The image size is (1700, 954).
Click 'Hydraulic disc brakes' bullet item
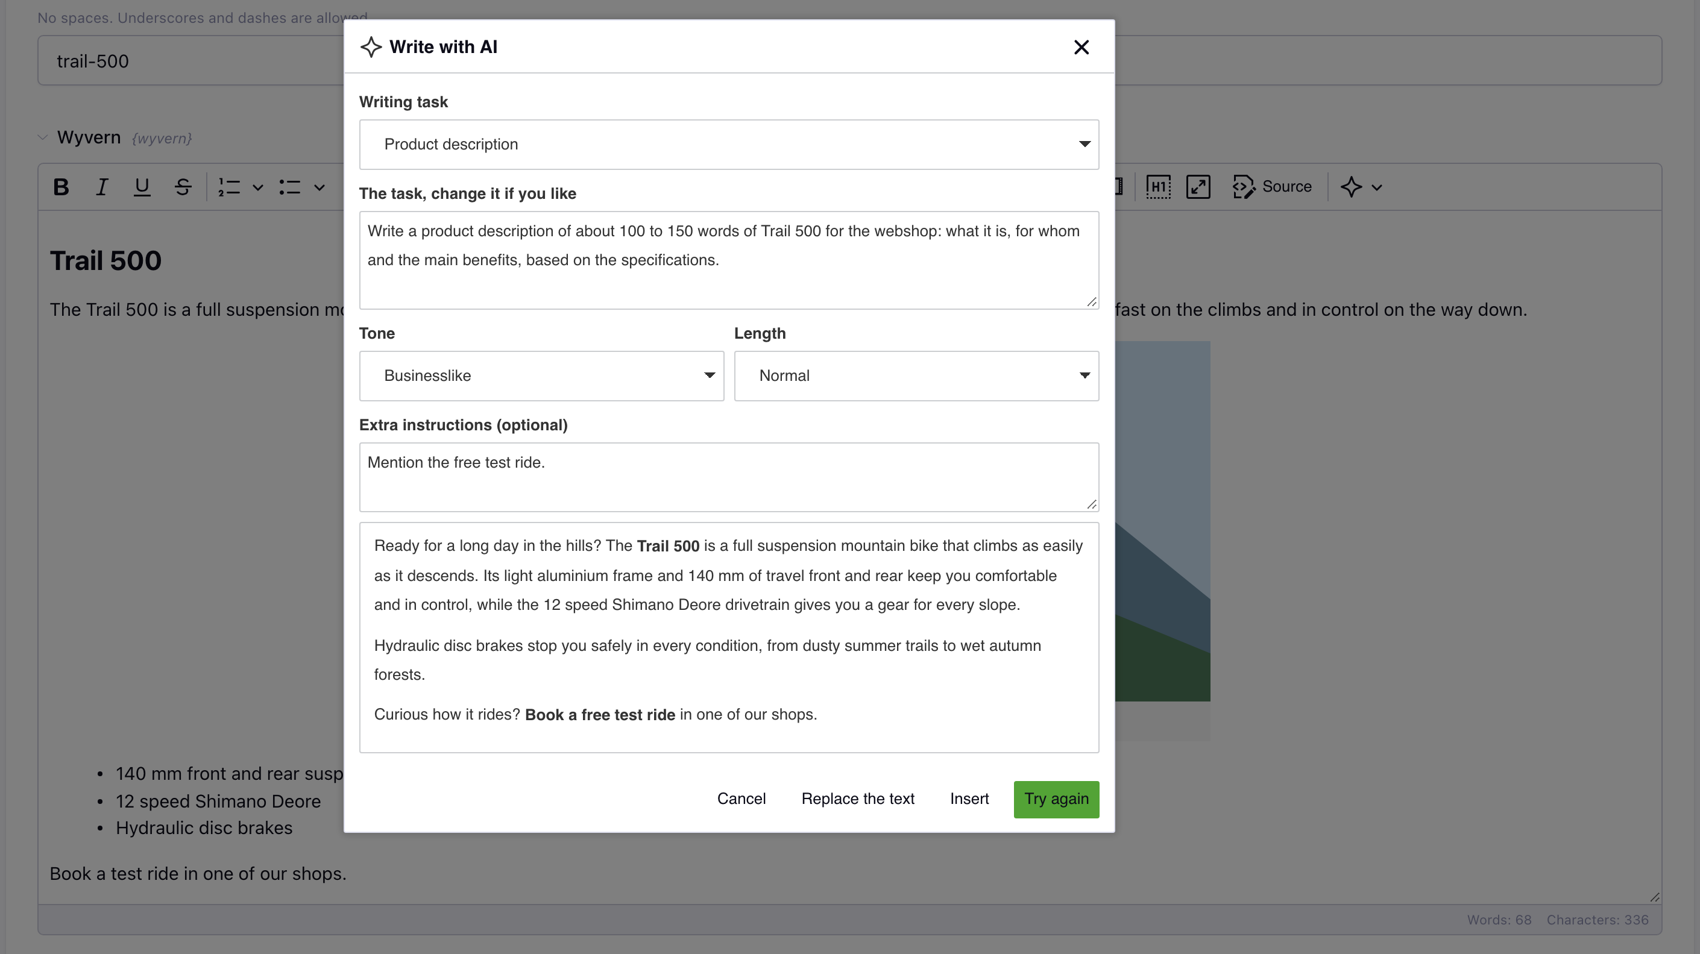pyautogui.click(x=204, y=829)
